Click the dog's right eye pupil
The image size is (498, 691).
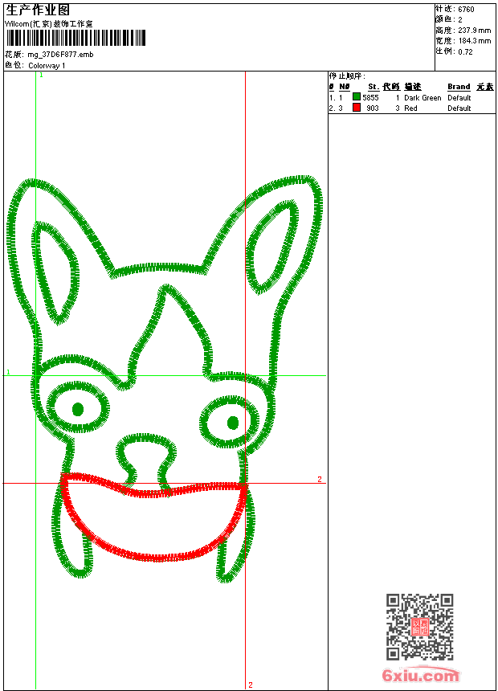[x=233, y=423]
